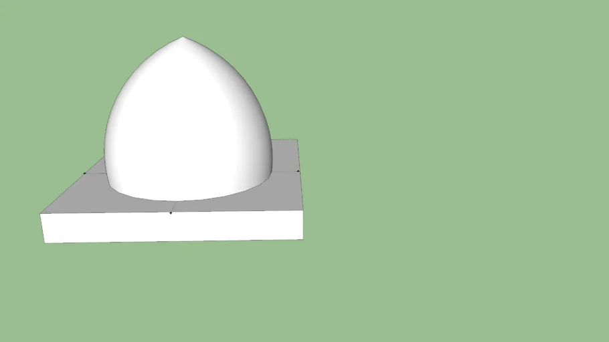The width and height of the screenshot is (609, 342).
Task: Click empty green background right of the model
Action: click(455, 167)
